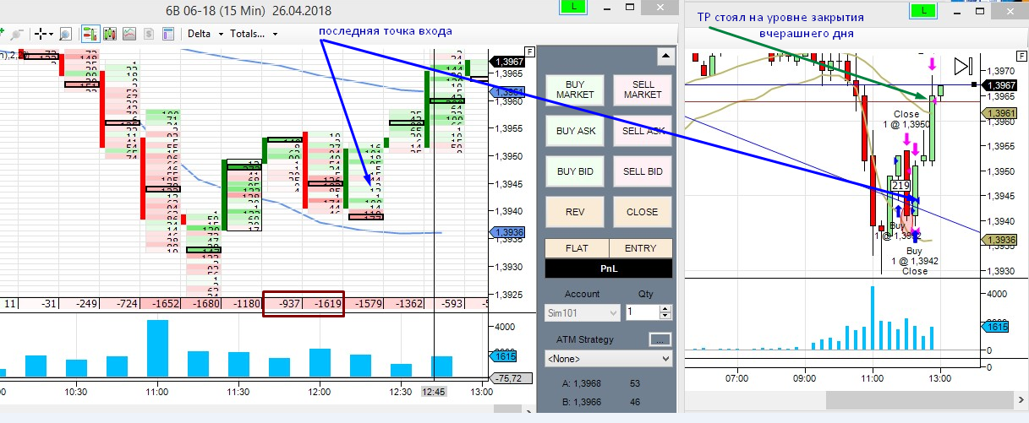Click the SELL ASK button
The image size is (1029, 423).
point(643,131)
